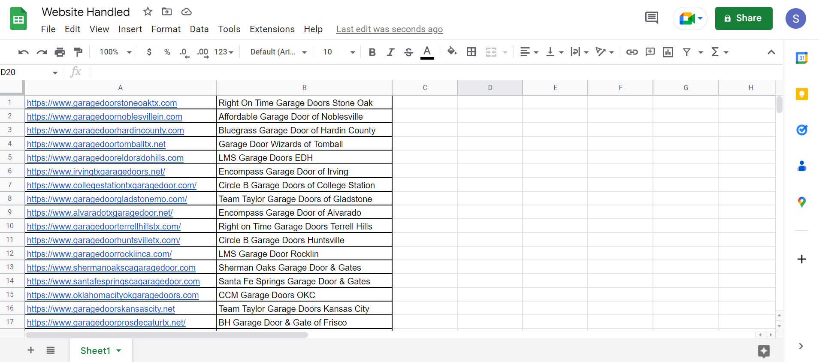Click the Name box showing D20
This screenshot has height=362, width=819.
pyautogui.click(x=29, y=72)
